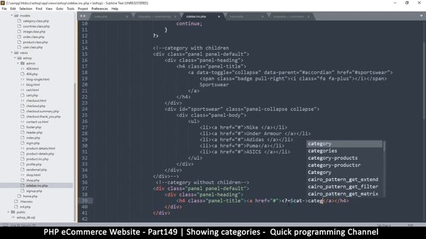Screen dimensions: 426x239
Task: Choose capitalized 'Category' suggestion
Action: [x=345, y=173]
